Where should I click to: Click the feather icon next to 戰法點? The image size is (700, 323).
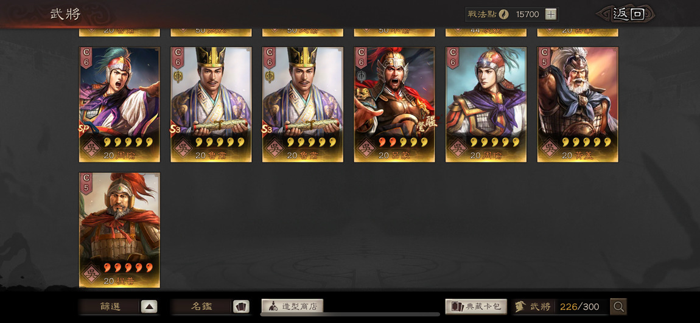coord(503,14)
